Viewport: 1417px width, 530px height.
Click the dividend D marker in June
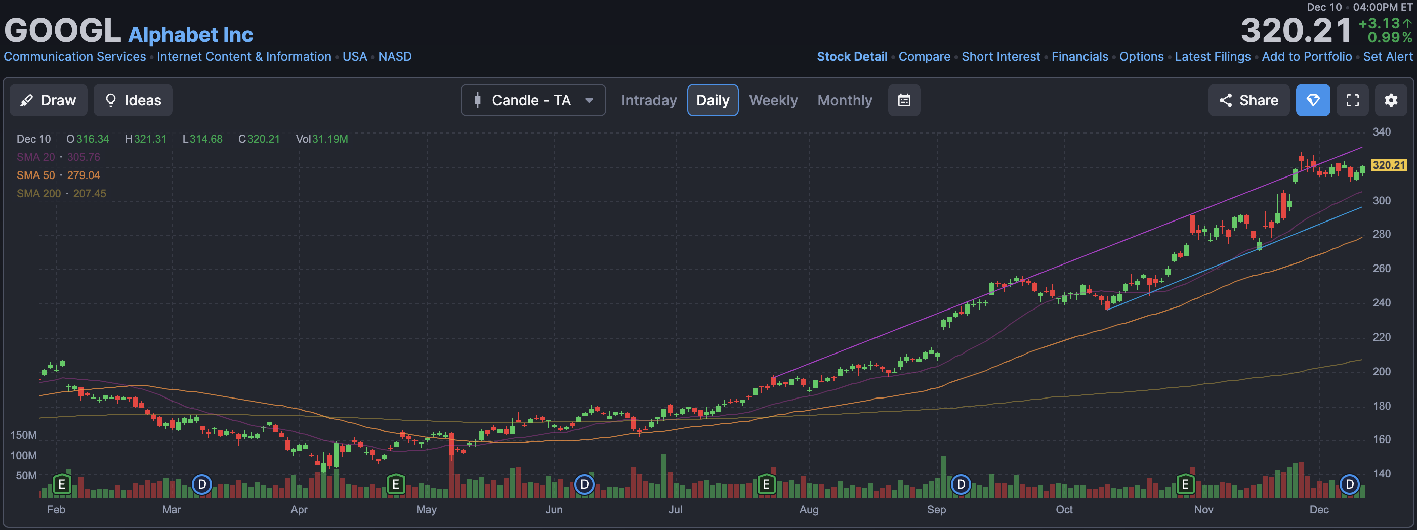[584, 484]
